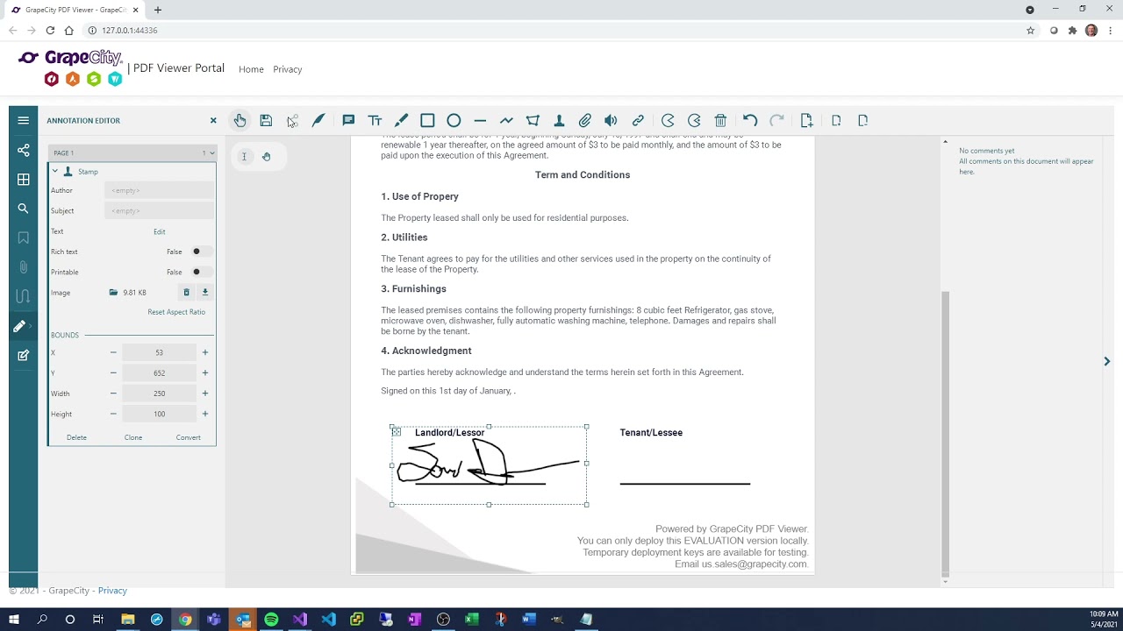Open Excel from the taskbar
Image resolution: width=1123 pixels, height=631 pixels.
tap(472, 620)
